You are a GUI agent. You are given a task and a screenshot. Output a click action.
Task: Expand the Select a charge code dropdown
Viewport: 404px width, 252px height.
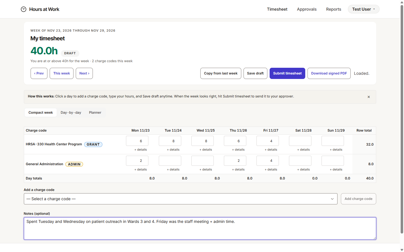click(x=181, y=199)
